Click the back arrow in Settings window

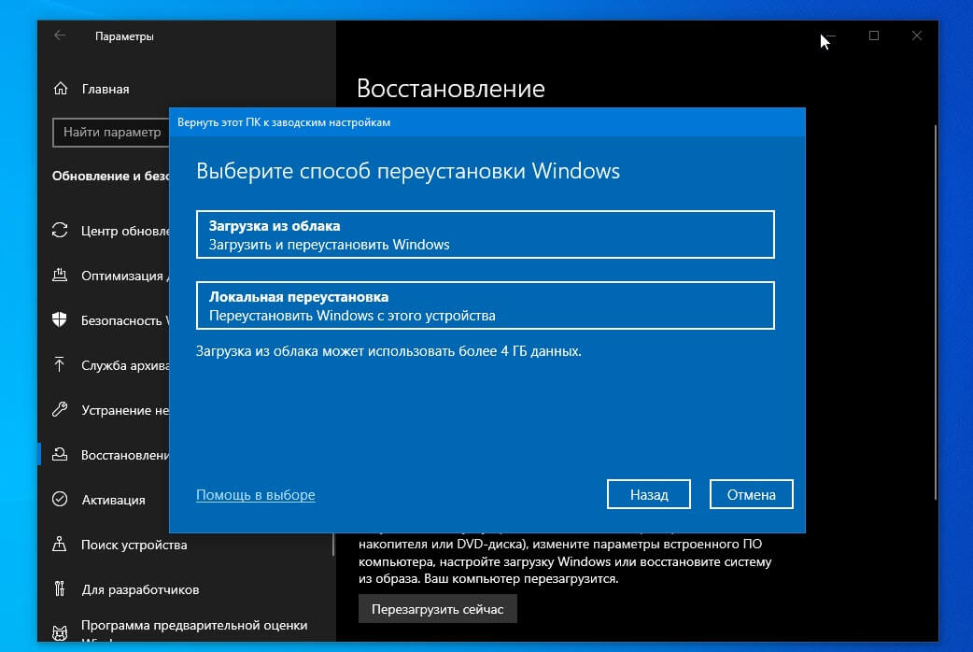[60, 35]
